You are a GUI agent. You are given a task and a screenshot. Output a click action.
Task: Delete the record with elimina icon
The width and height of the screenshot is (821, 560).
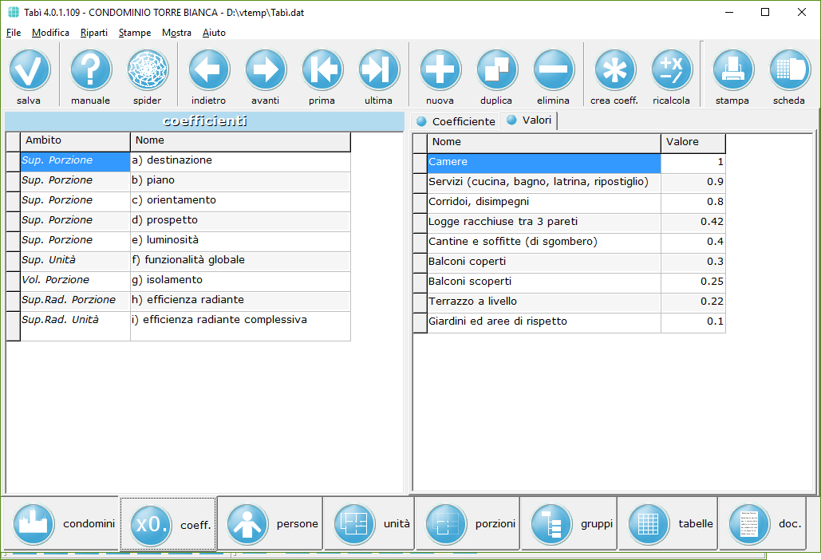[553, 71]
